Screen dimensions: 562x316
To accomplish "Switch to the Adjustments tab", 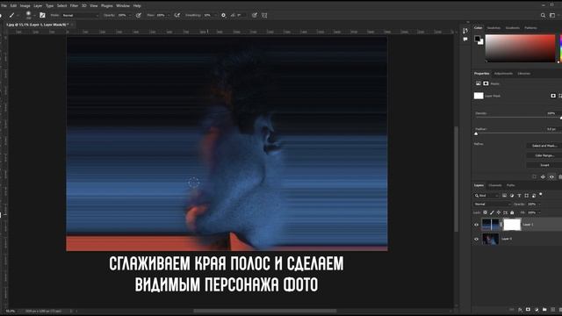I will tap(503, 74).
